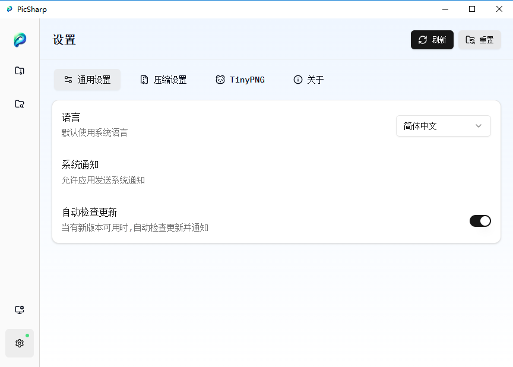Screen dimensions: 513x367
Task: Click the reset icon inside the 重置 button
Action: [x=468, y=40]
